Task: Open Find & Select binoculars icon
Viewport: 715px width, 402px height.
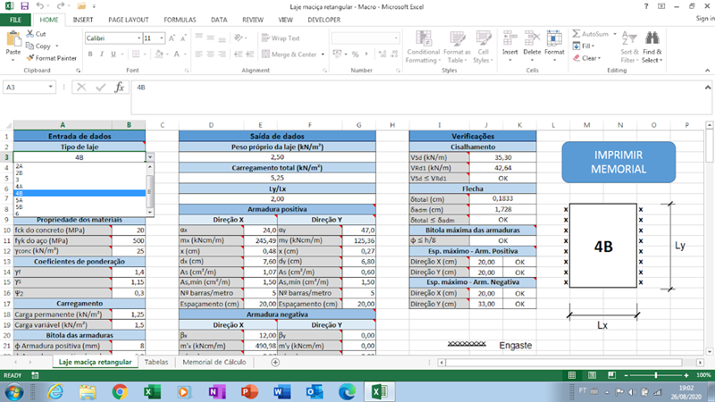Action: pyautogui.click(x=652, y=38)
